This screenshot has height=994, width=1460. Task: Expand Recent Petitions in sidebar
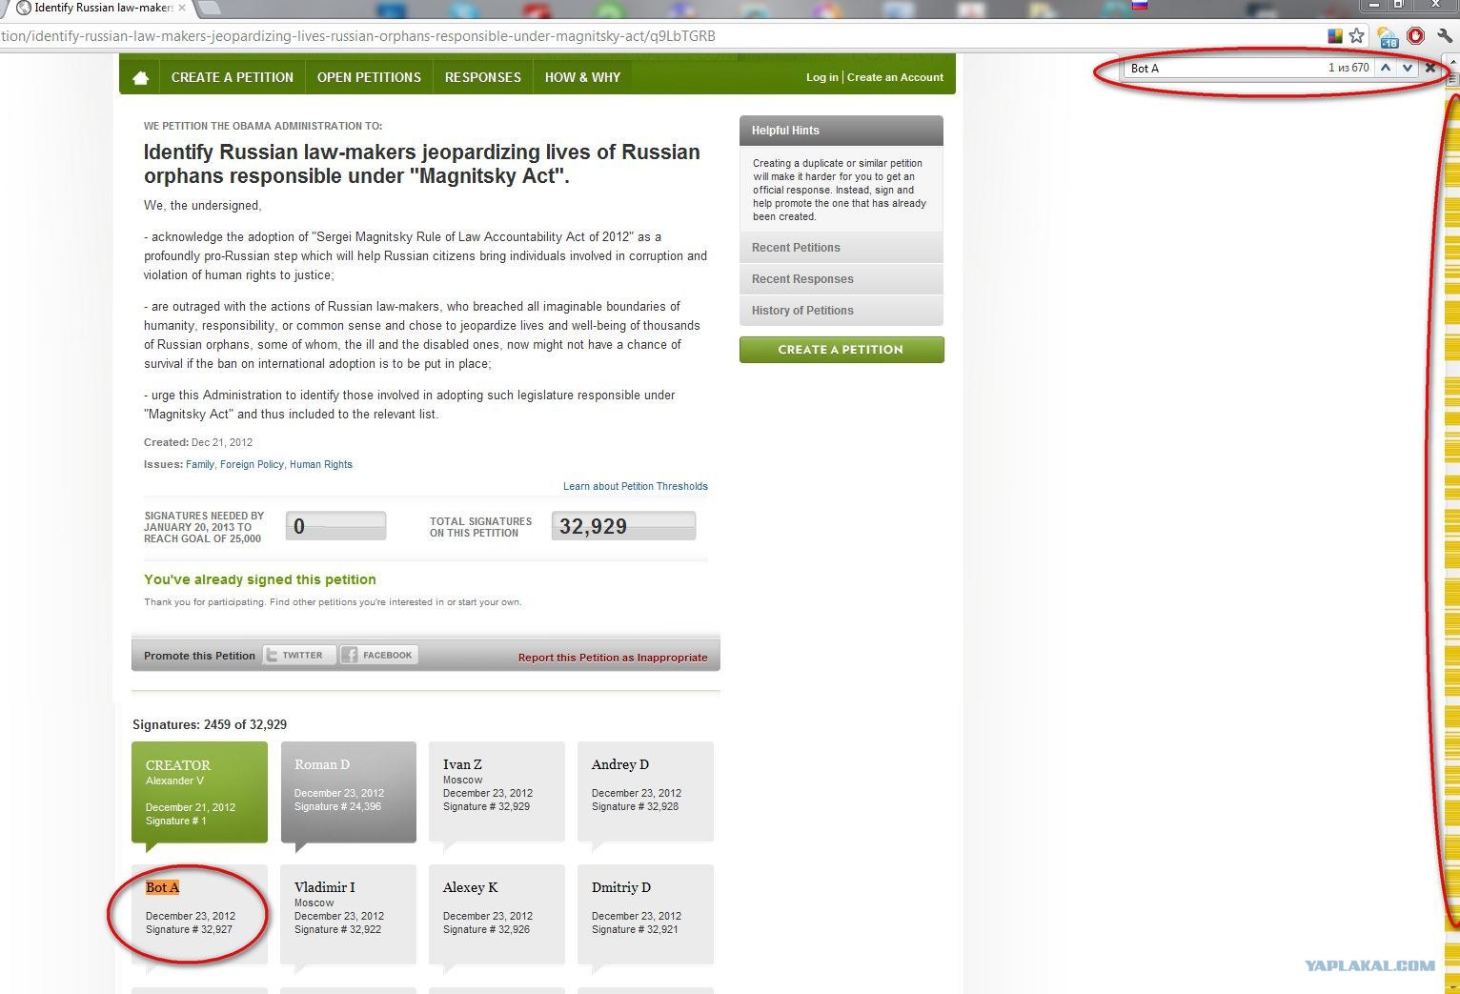(x=841, y=248)
